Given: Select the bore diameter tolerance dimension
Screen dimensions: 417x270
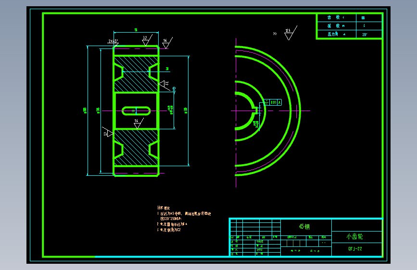Looking at the screenshot, I should (170, 110).
